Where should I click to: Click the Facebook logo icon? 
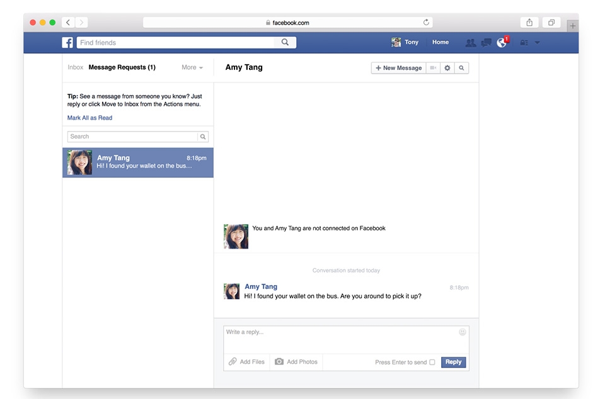coord(67,42)
